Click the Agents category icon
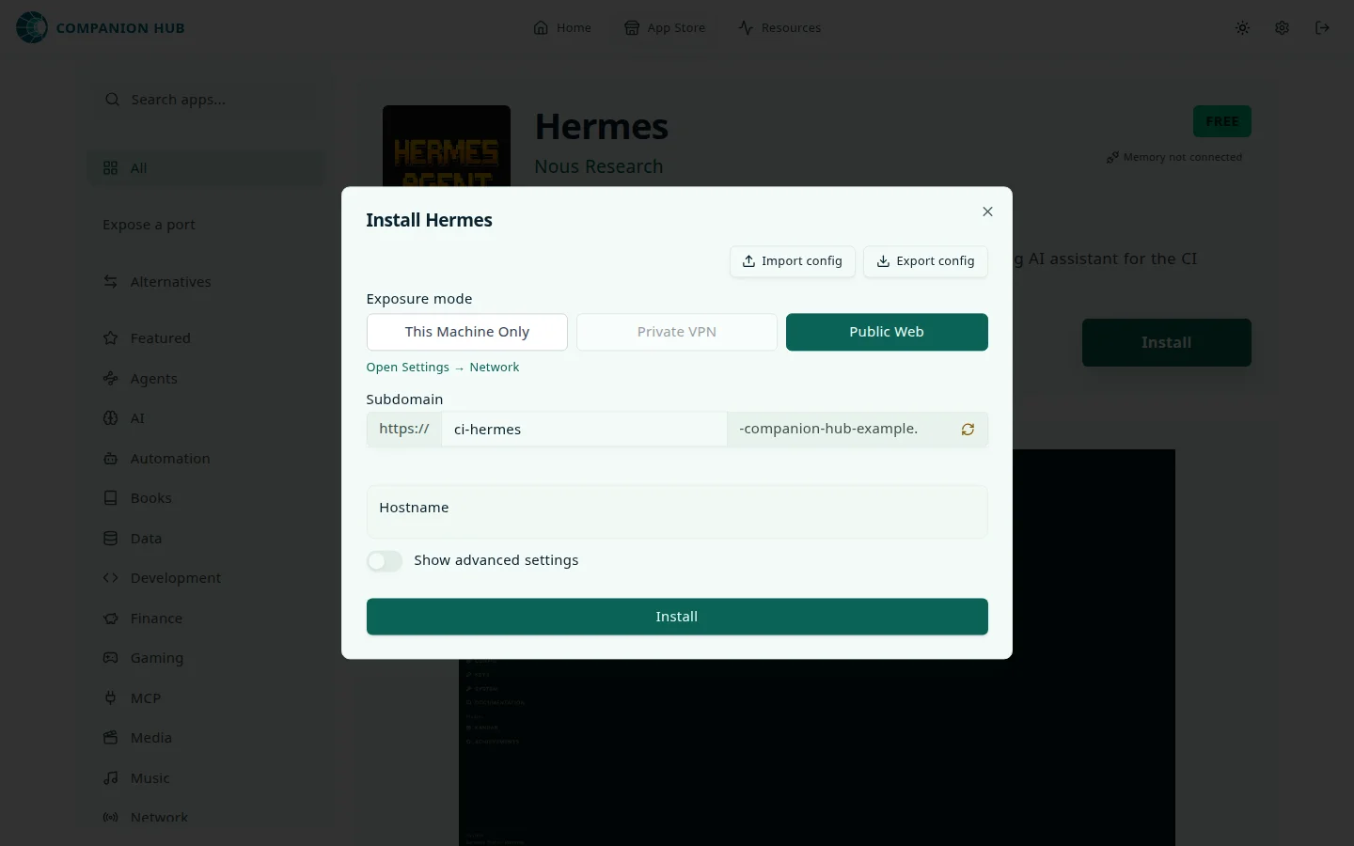The height and width of the screenshot is (846, 1354). click(x=111, y=379)
